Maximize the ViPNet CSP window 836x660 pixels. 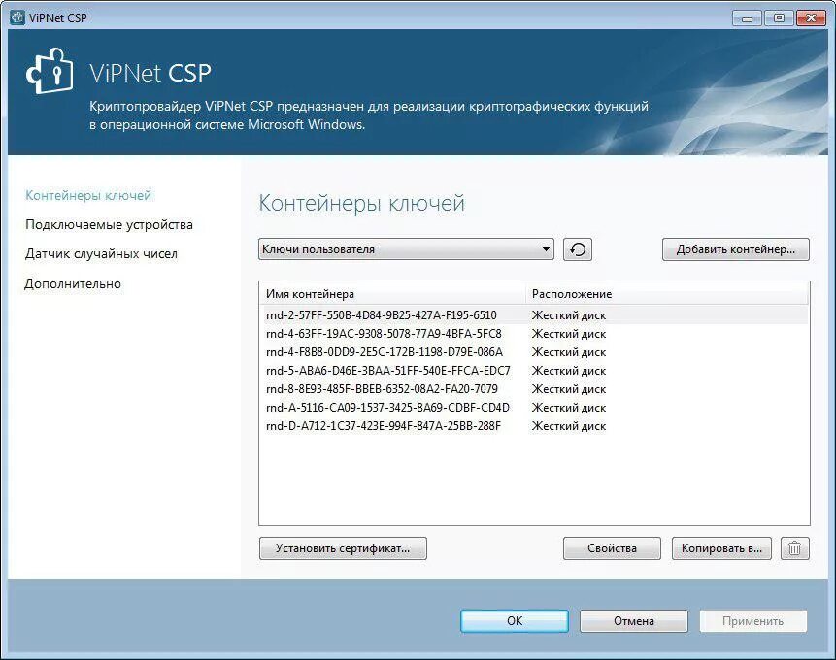point(779,18)
